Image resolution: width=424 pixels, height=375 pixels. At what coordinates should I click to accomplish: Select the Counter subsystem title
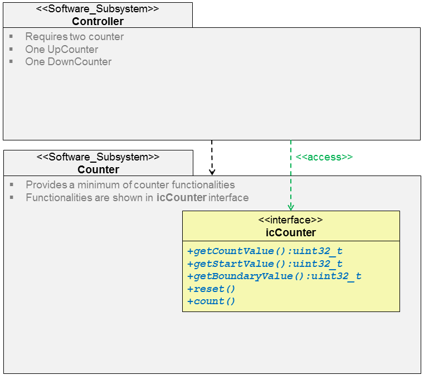pos(98,169)
